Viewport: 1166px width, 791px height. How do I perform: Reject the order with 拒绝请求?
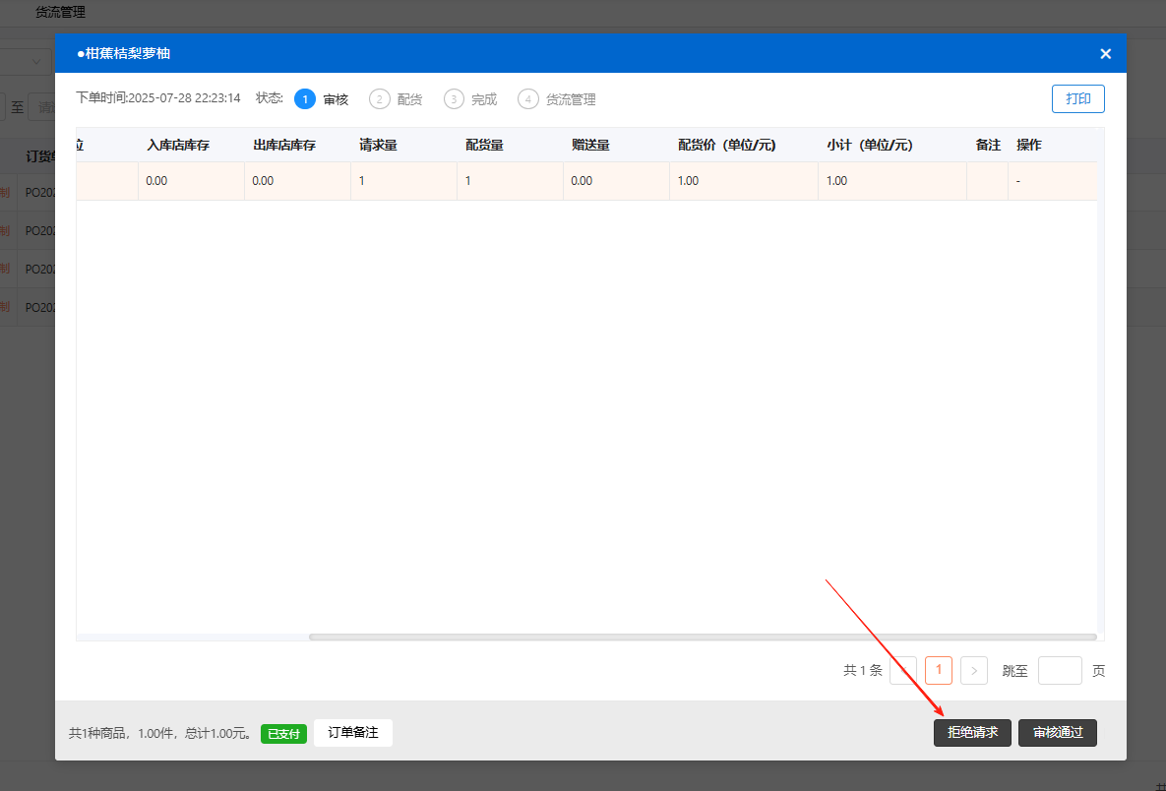(x=972, y=733)
